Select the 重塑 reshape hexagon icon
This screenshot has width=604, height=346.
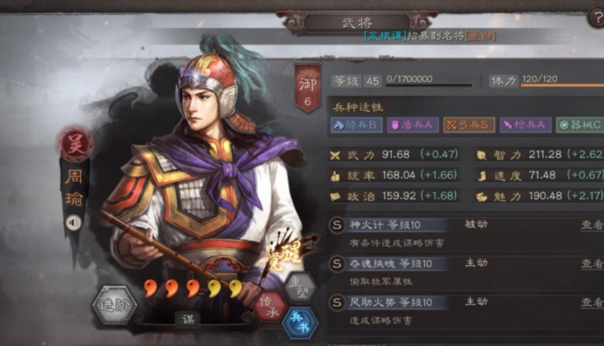pyautogui.click(x=300, y=287)
